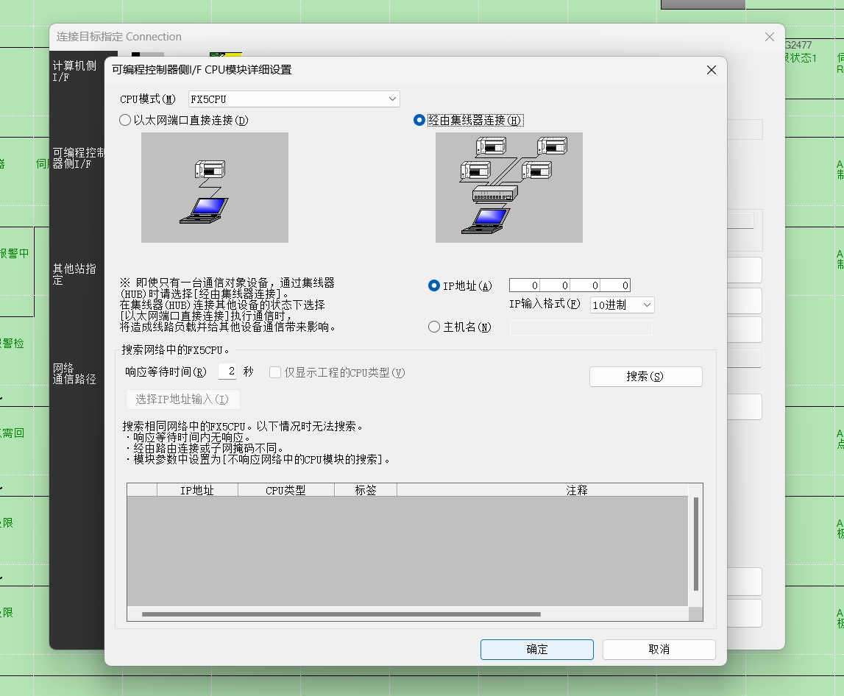
Task: Close the CPU module detailed settings dialog
Action: (x=711, y=70)
